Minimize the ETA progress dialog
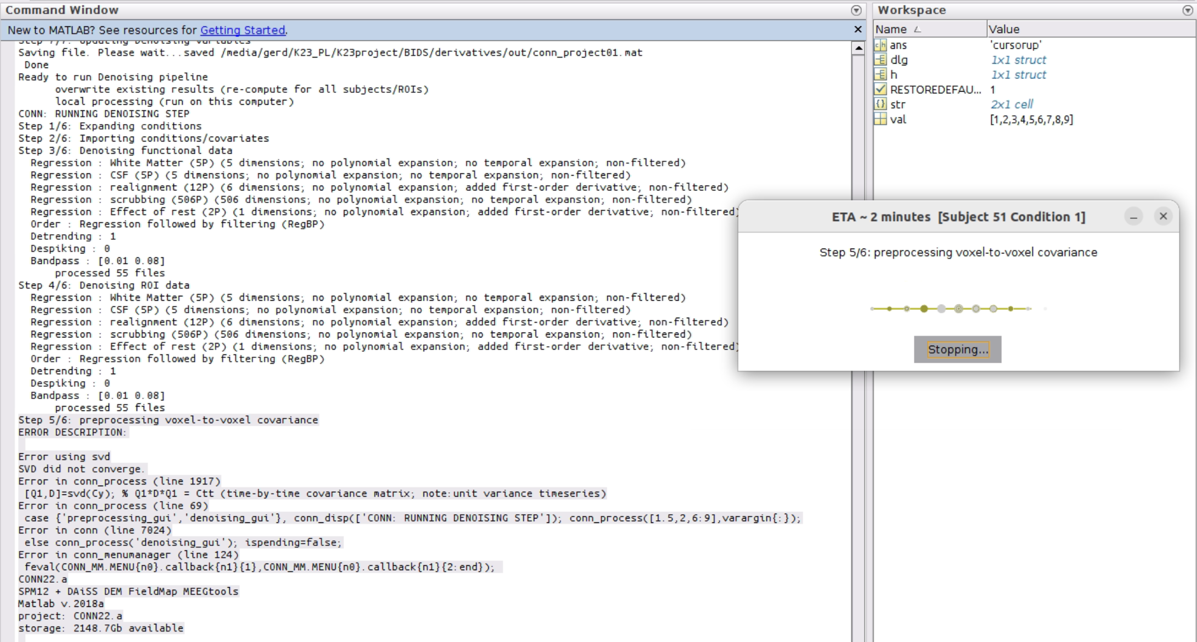Screen dimensions: 1197x642 pyautogui.click(x=1133, y=217)
